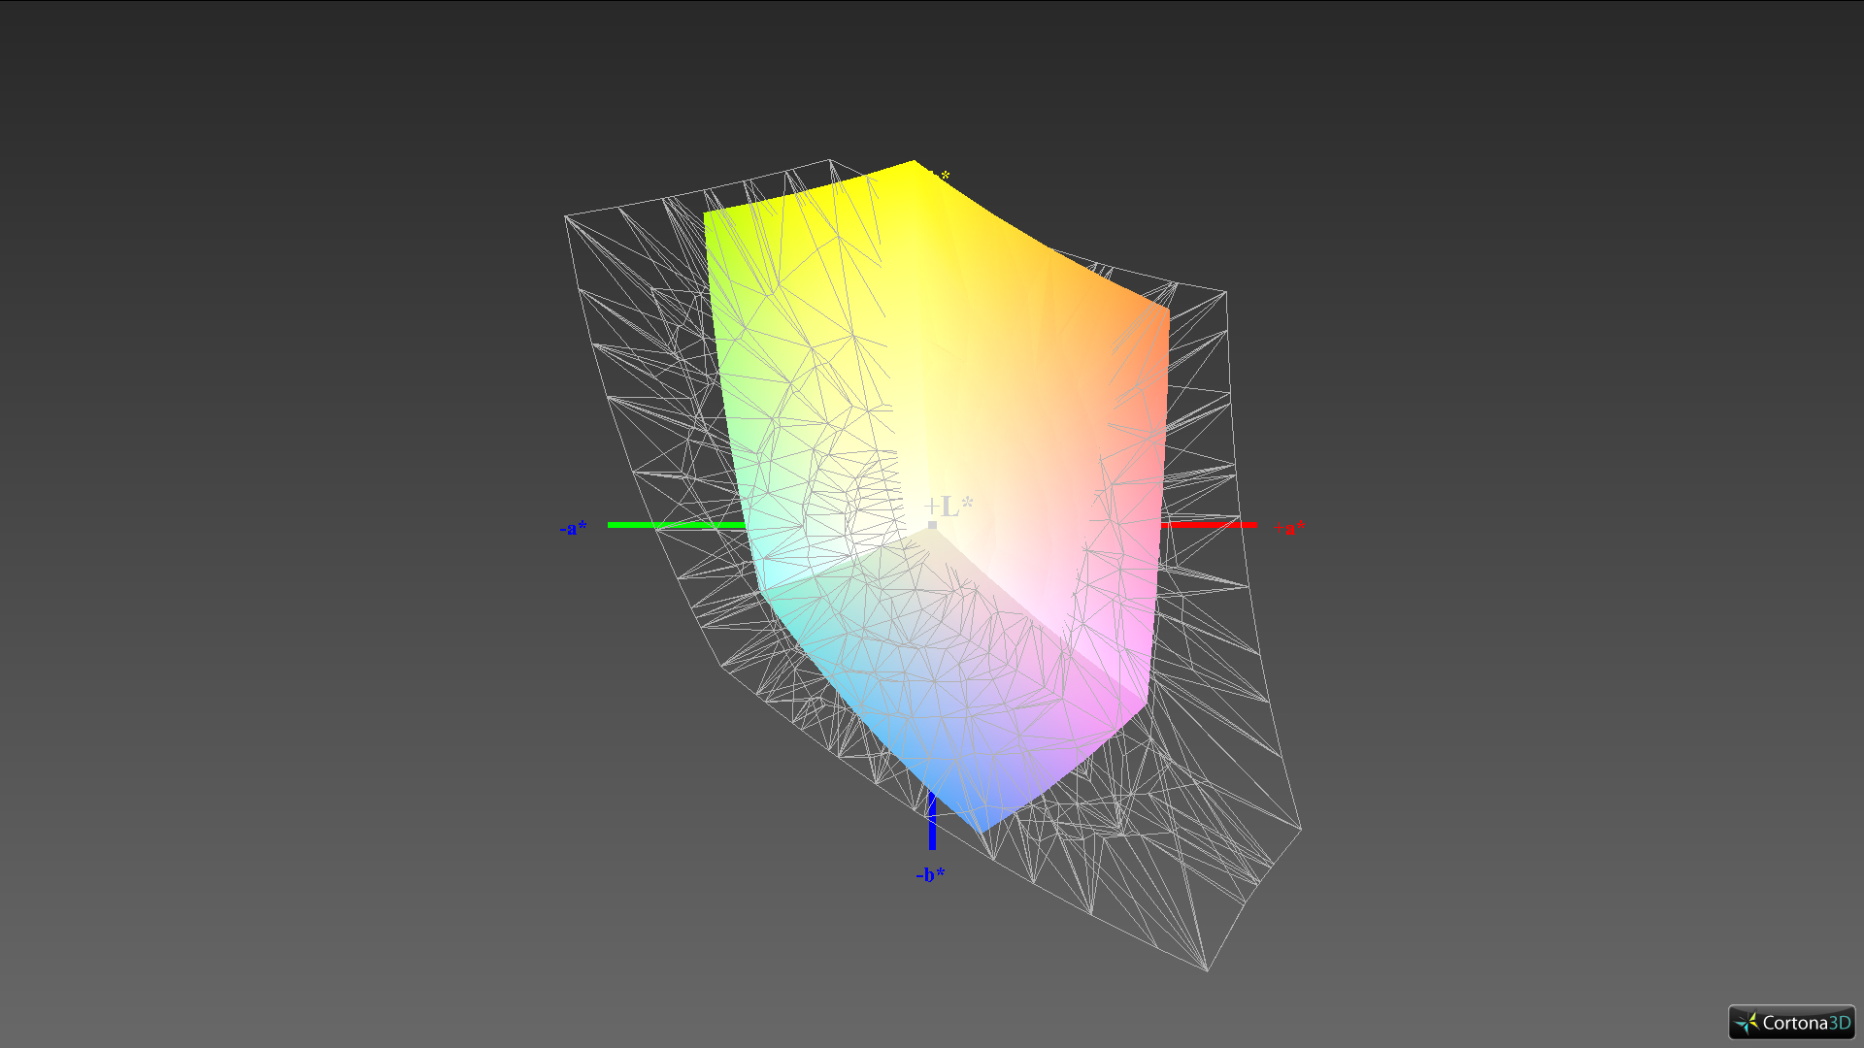Click the Cortona3D logo button
Screen dimensions: 1864x1048
click(1791, 1022)
